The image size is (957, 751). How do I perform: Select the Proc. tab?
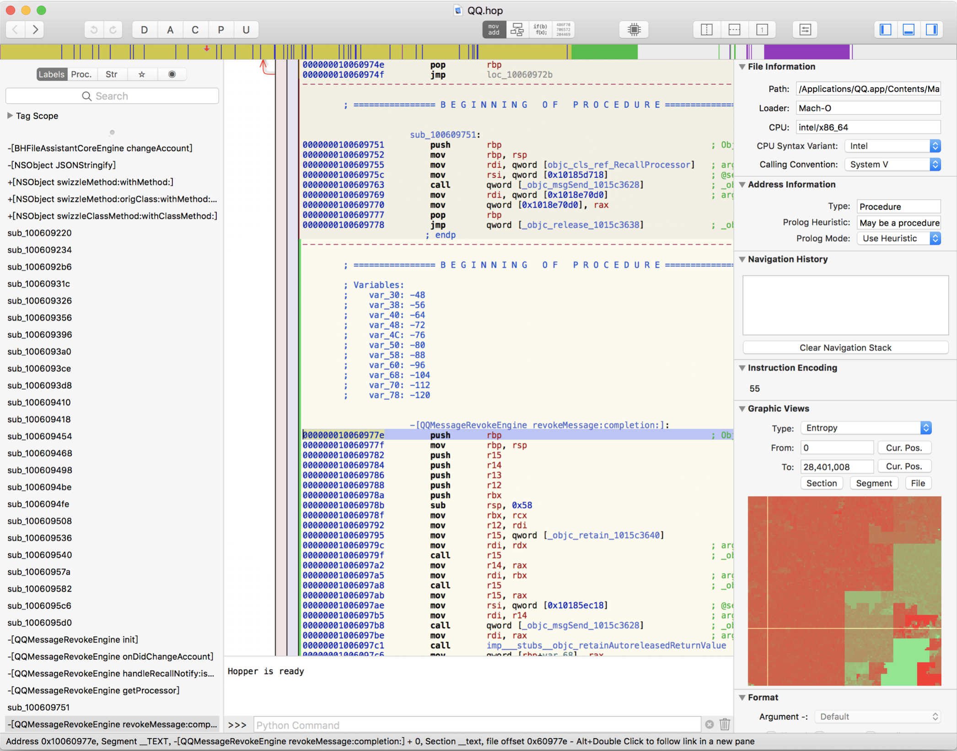click(x=81, y=74)
